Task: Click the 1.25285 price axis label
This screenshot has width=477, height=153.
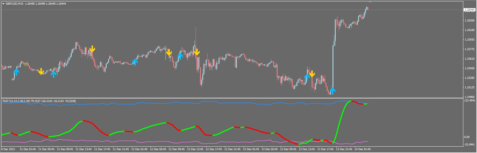Action: (469, 78)
